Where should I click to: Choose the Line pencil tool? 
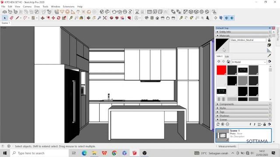pos(17,18)
